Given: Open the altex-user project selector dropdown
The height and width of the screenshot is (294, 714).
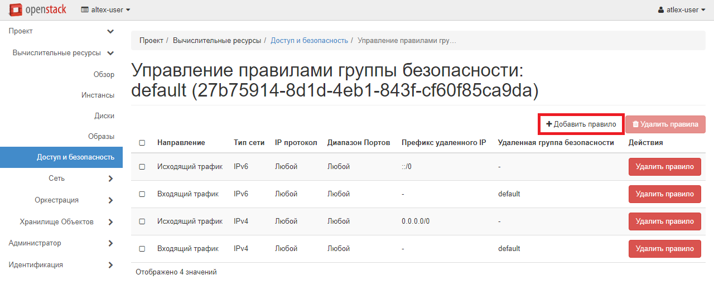Looking at the screenshot, I should [x=106, y=9].
